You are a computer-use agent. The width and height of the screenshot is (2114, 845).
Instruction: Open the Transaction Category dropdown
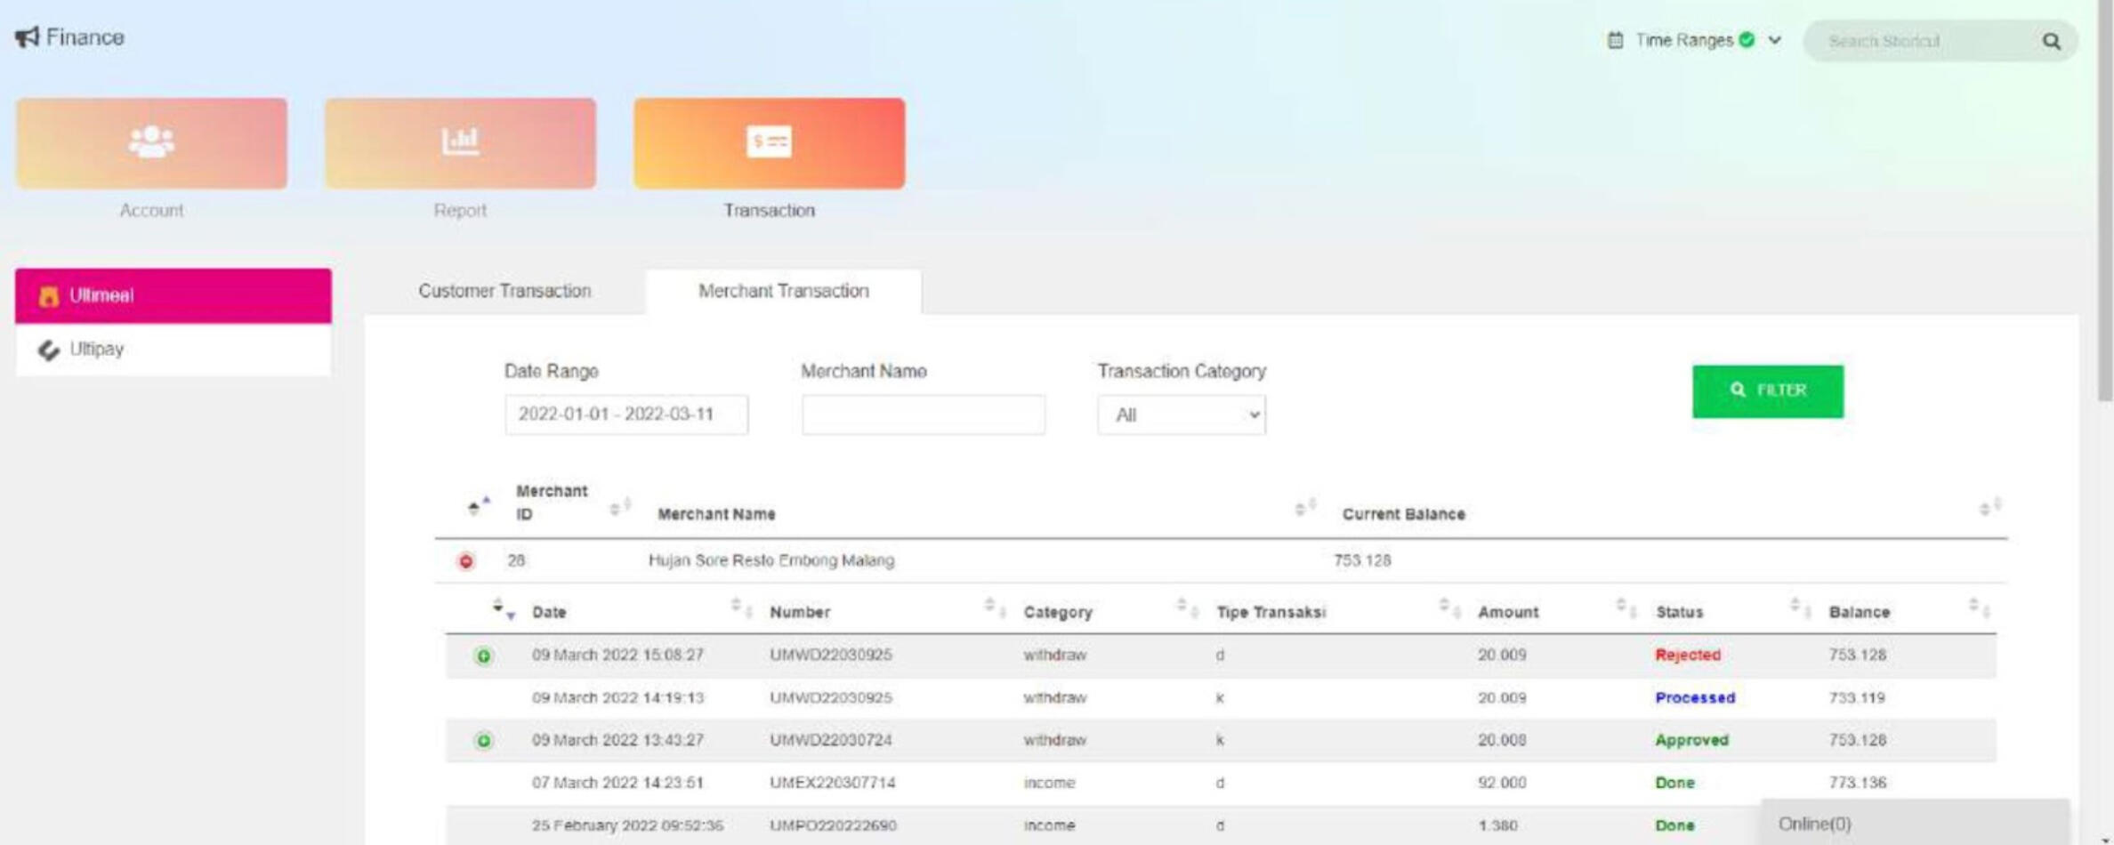tap(1181, 415)
